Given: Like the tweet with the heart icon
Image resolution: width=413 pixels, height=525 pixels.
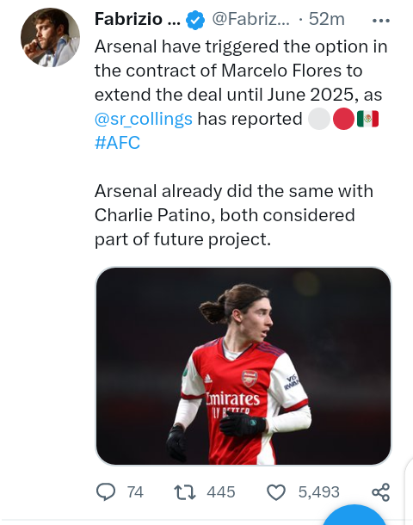Looking at the screenshot, I should click(276, 492).
